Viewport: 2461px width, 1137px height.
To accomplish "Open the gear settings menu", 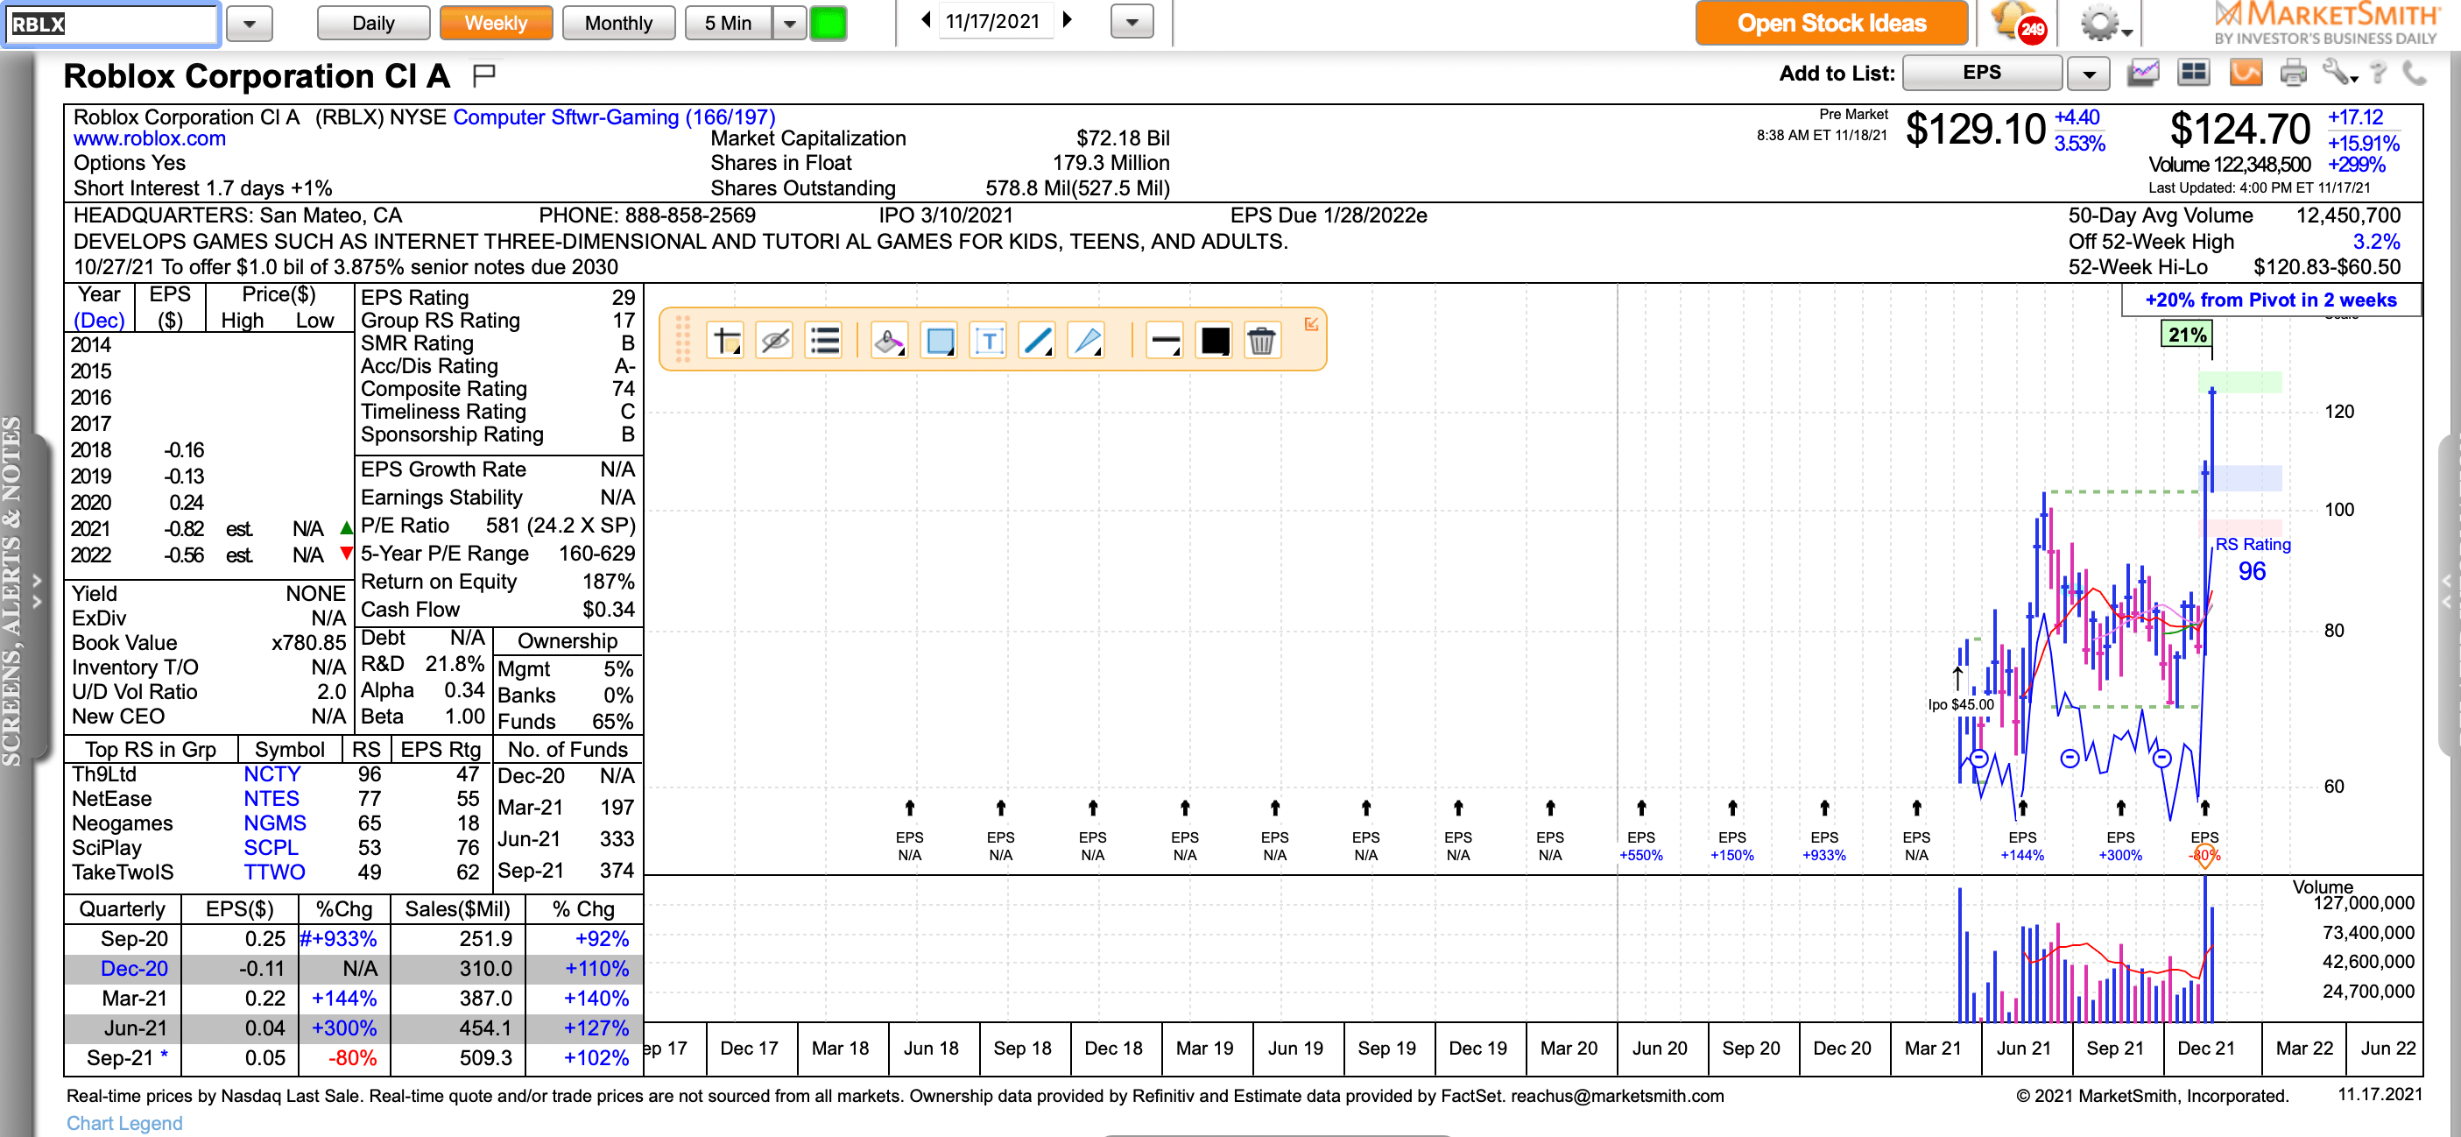I will [2105, 23].
